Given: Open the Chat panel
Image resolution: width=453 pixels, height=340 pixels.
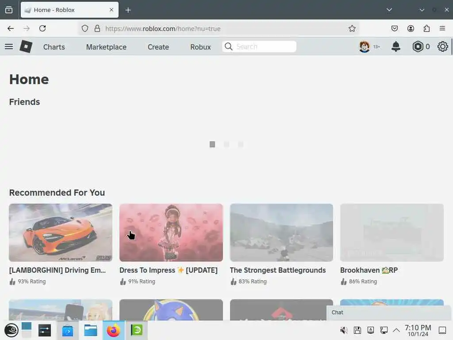Looking at the screenshot, I should click(388, 313).
